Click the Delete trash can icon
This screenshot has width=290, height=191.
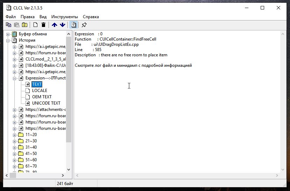click(x=43, y=25)
